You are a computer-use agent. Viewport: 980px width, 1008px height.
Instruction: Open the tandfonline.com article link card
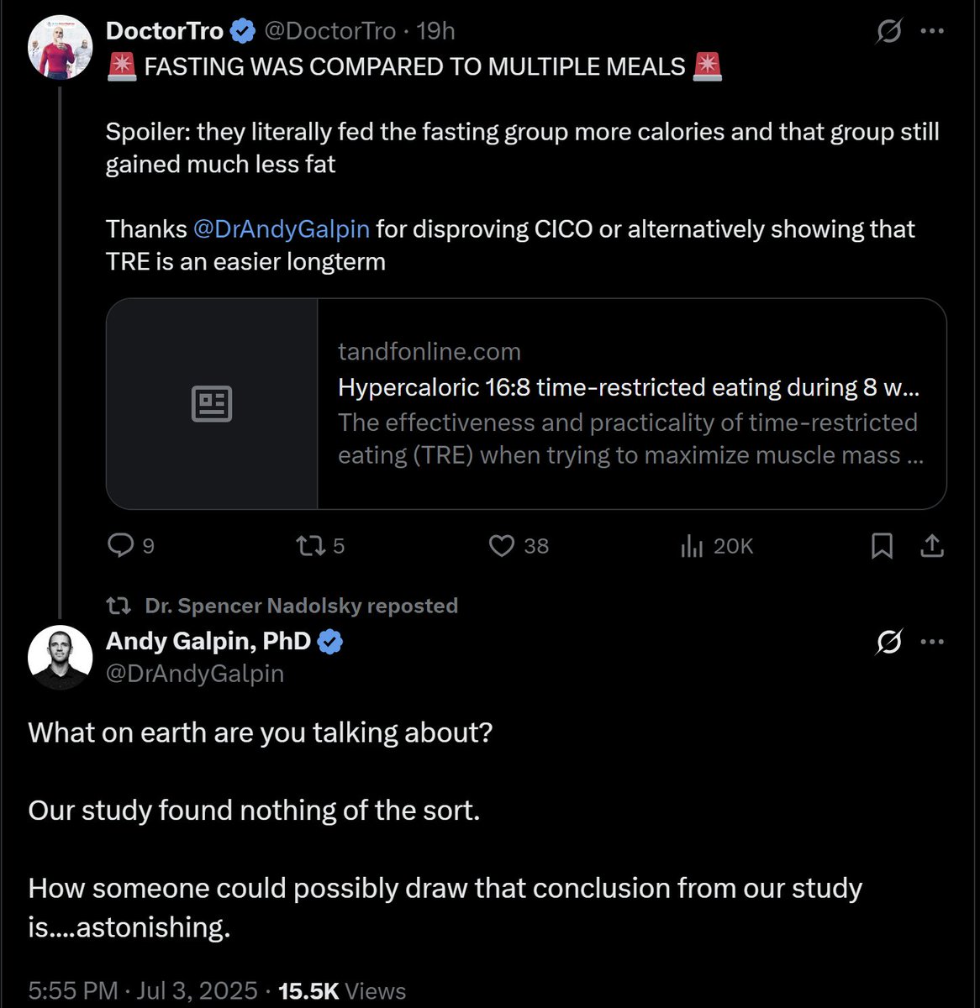[x=526, y=403]
